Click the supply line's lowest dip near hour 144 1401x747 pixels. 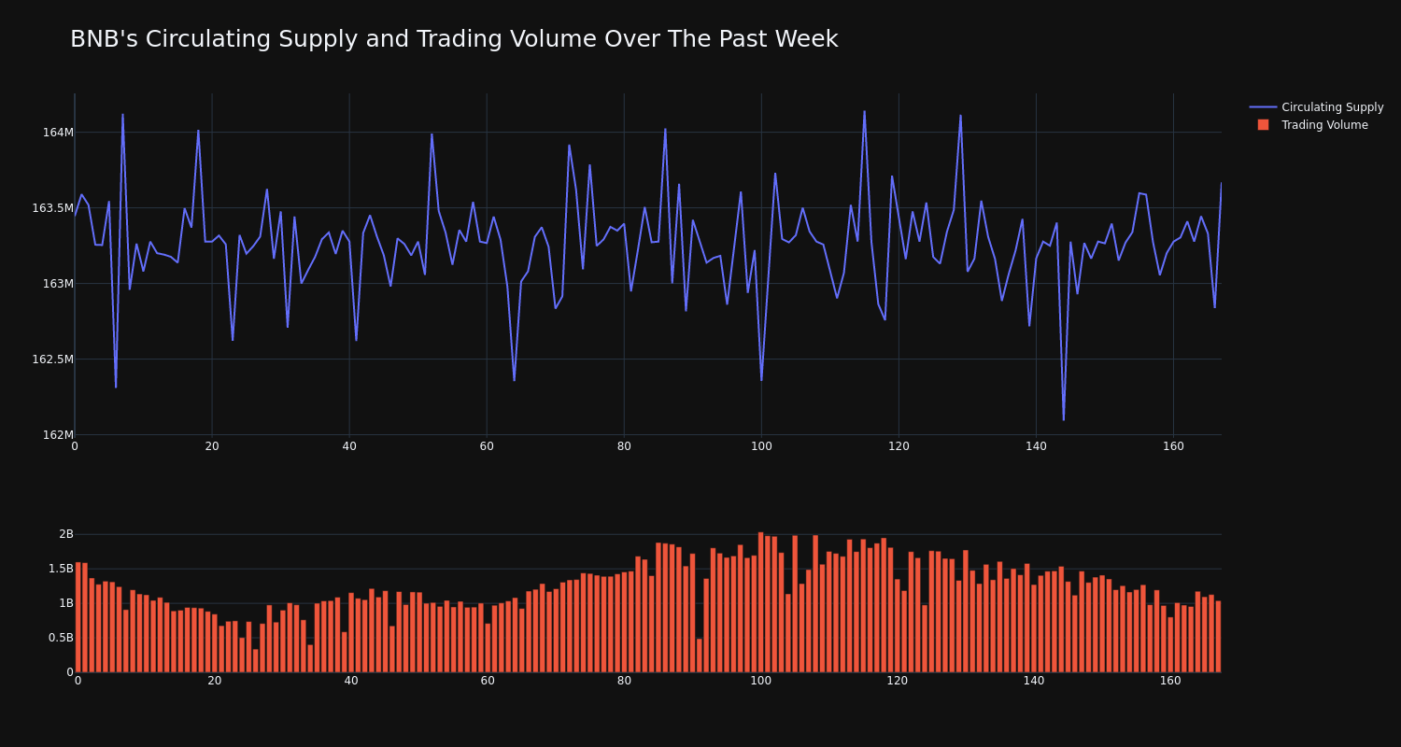point(1063,419)
